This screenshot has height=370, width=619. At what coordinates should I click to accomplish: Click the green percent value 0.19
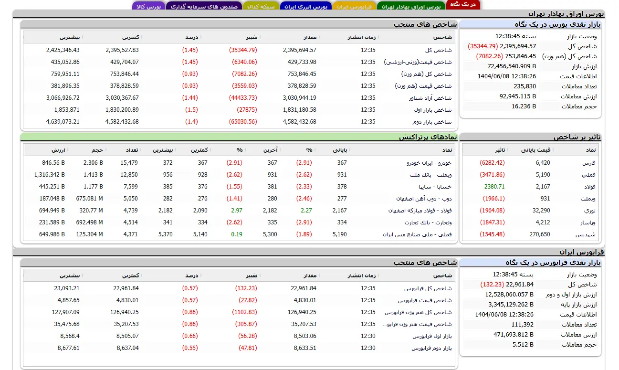237,234
